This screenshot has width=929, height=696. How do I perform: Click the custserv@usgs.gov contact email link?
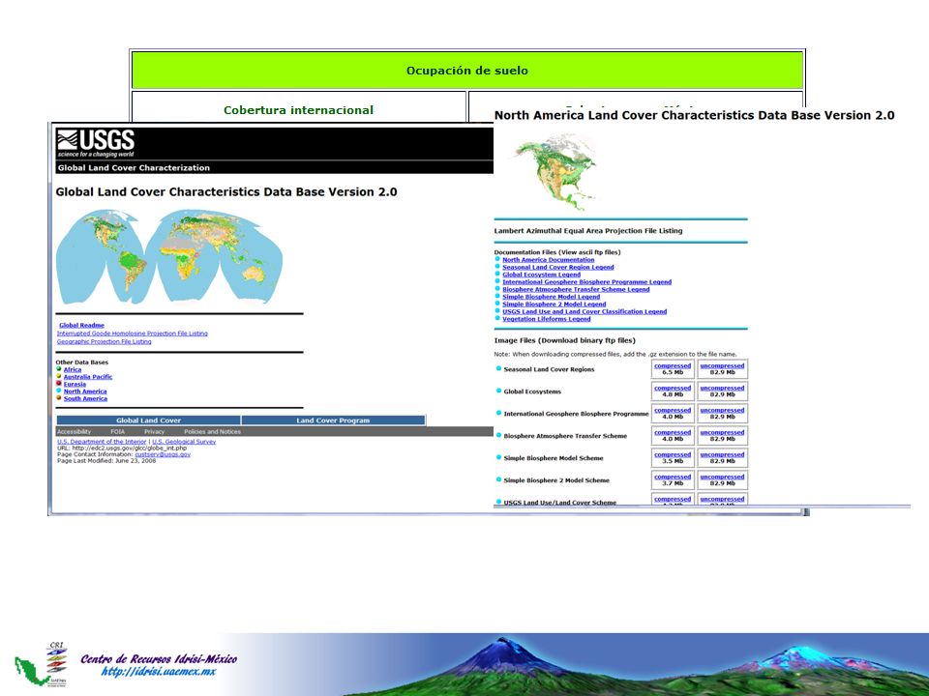(x=163, y=454)
